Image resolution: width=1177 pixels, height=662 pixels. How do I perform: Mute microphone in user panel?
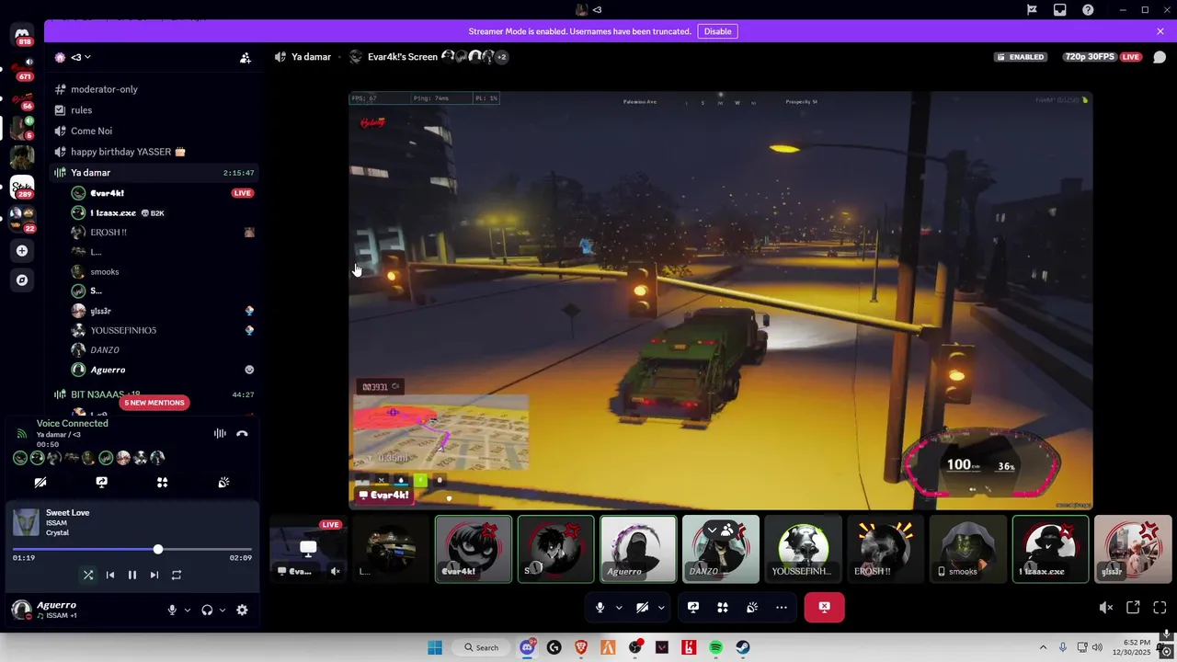pos(172,610)
